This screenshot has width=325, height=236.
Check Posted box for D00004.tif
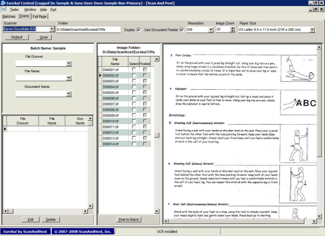pos(145,87)
